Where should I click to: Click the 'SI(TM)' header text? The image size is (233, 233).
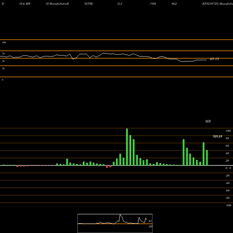pos(89,4)
